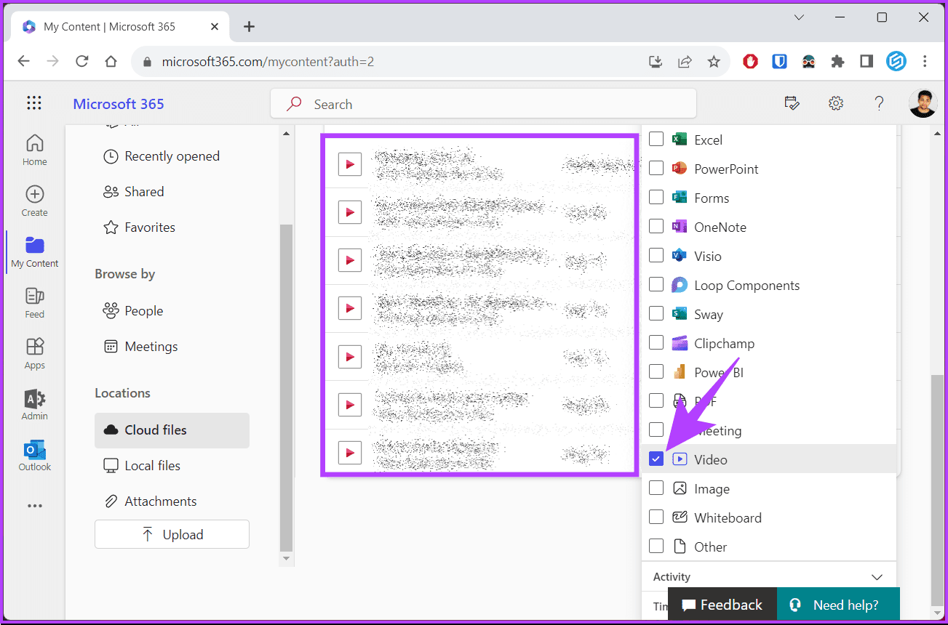Open the More options ellipsis in the sidebar

34,506
